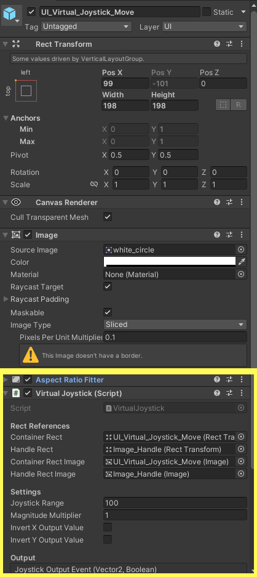Screen dimensions: 257x577
Task: Toggle the GameObject active checkbox
Action: [x=31, y=12]
